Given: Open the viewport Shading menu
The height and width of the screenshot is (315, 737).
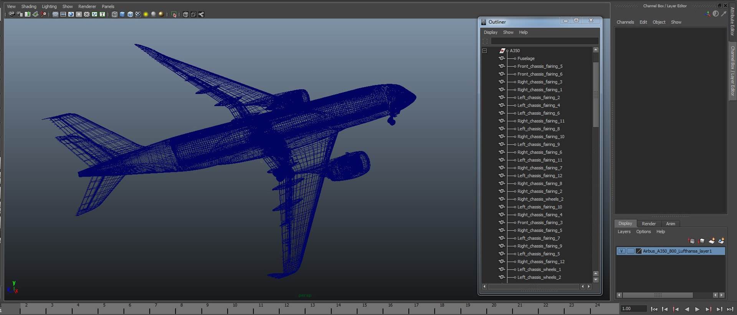Looking at the screenshot, I should 29,7.
